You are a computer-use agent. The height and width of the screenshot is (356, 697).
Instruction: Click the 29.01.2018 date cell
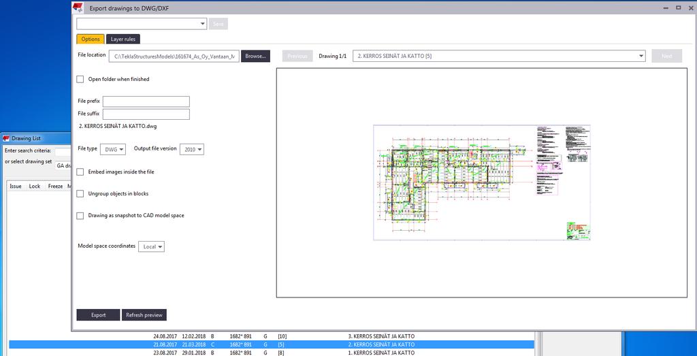tap(194, 353)
